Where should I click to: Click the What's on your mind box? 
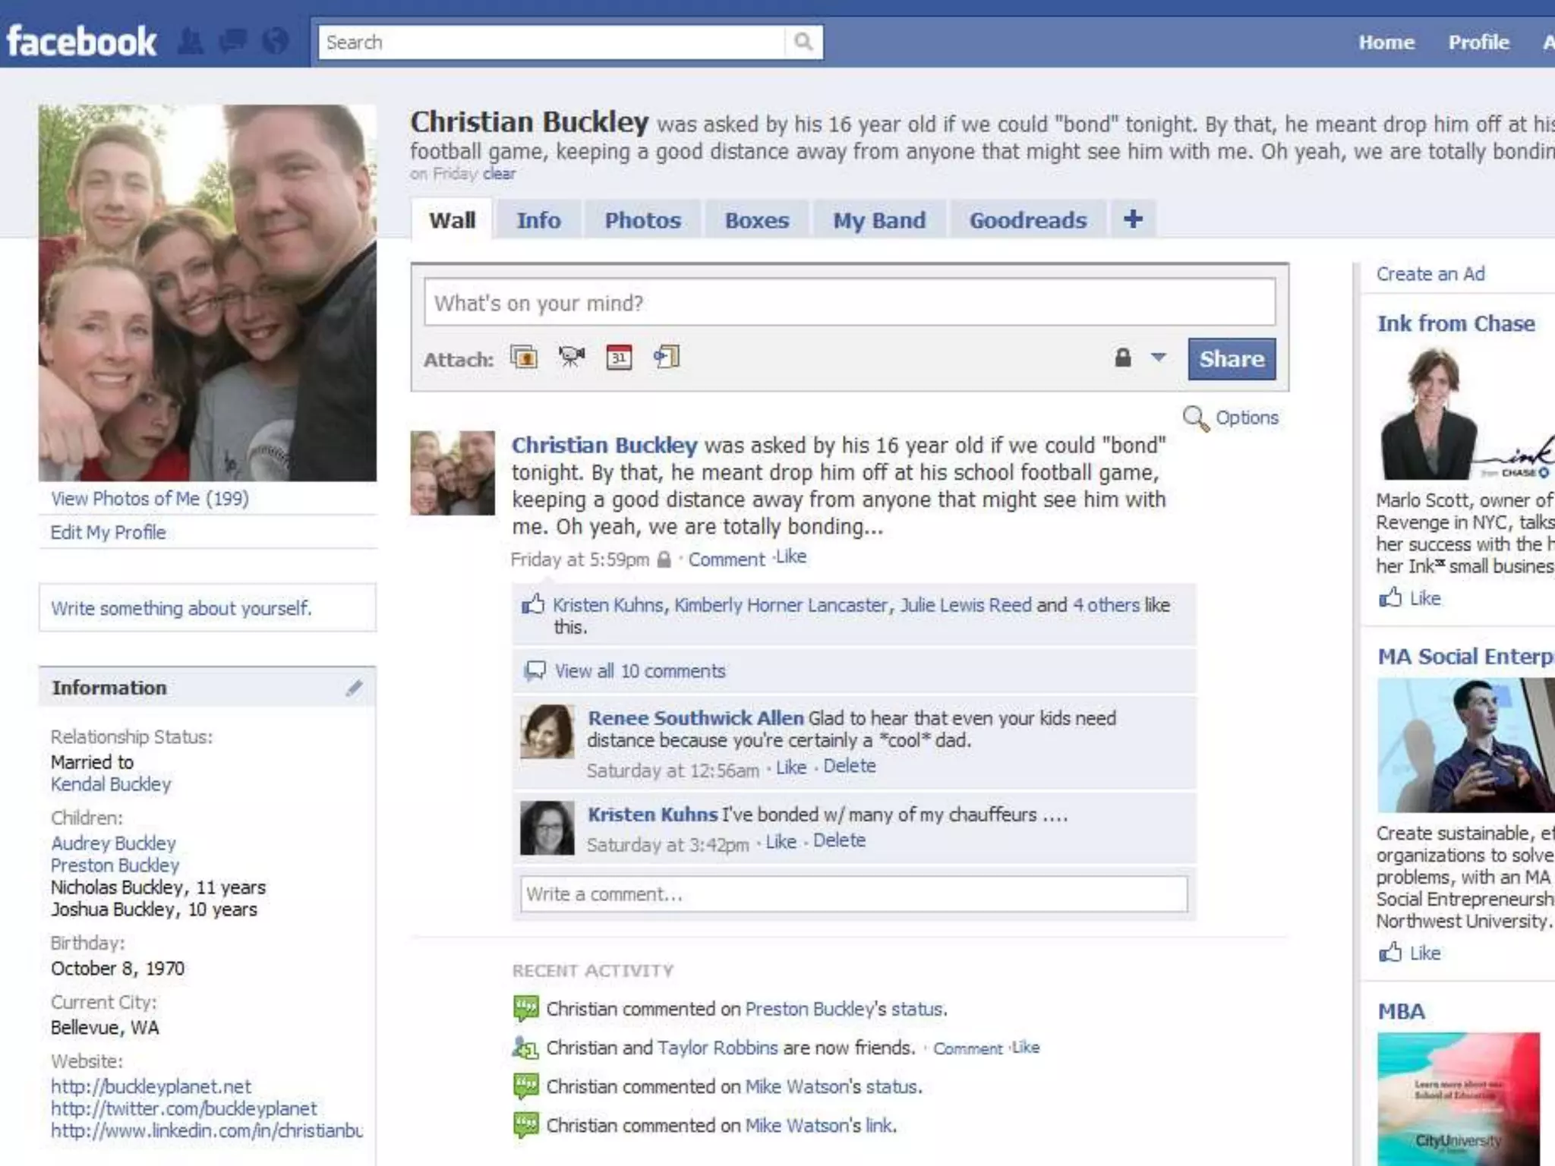[850, 302]
